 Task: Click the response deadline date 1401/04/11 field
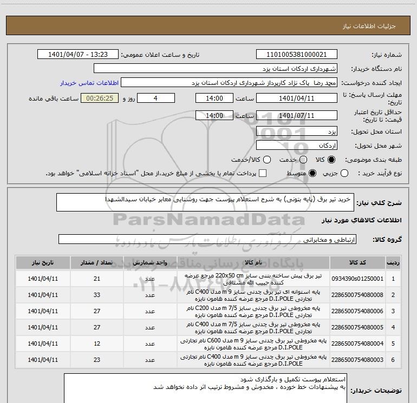[297, 98]
